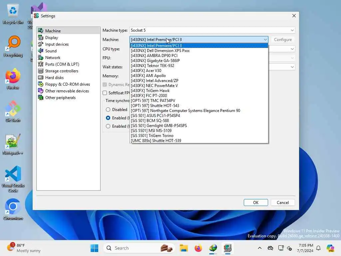Pick [i430NX] AMBRA DP90 PCI
Screen dimensions: 341x256
pos(199,56)
